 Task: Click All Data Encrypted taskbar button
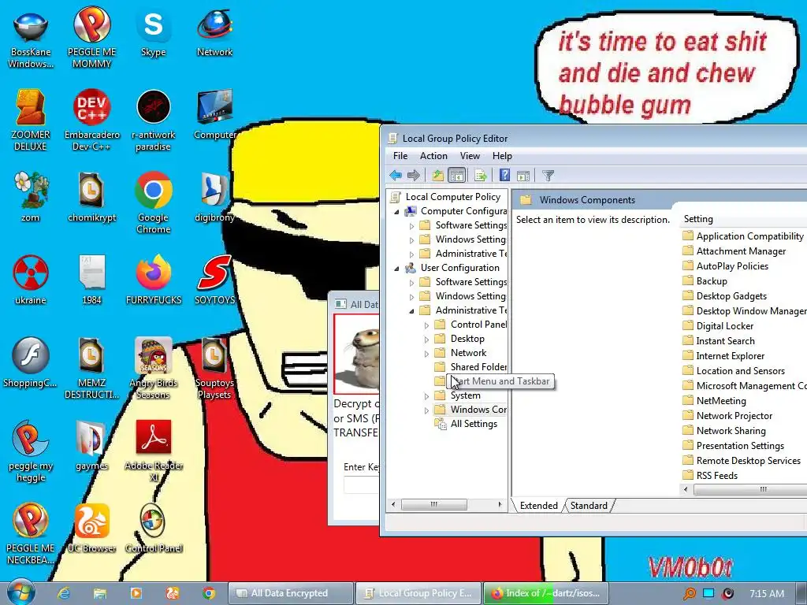point(290,593)
